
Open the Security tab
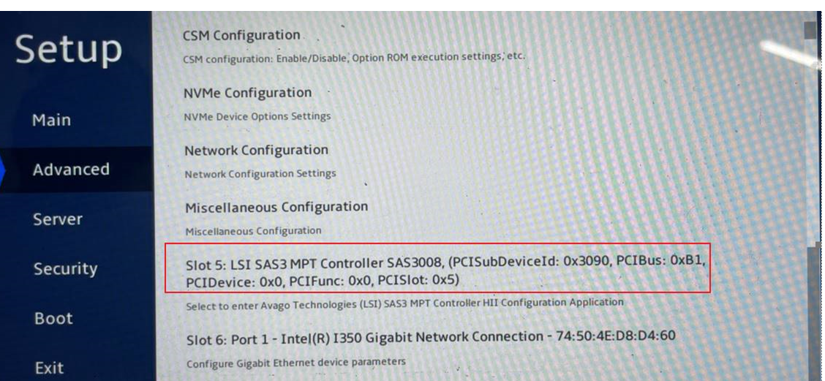click(66, 269)
